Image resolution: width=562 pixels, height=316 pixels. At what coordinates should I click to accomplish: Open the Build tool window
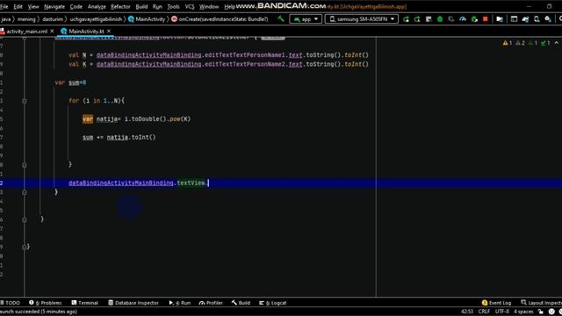click(x=241, y=303)
